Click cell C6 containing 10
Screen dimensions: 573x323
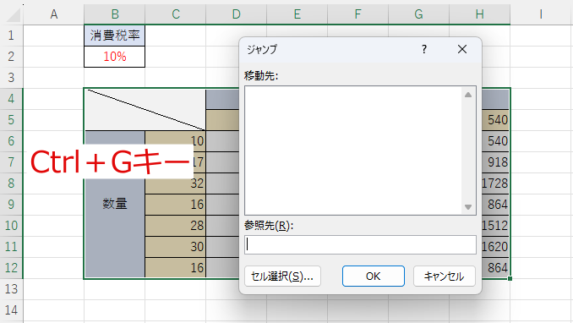176,141
